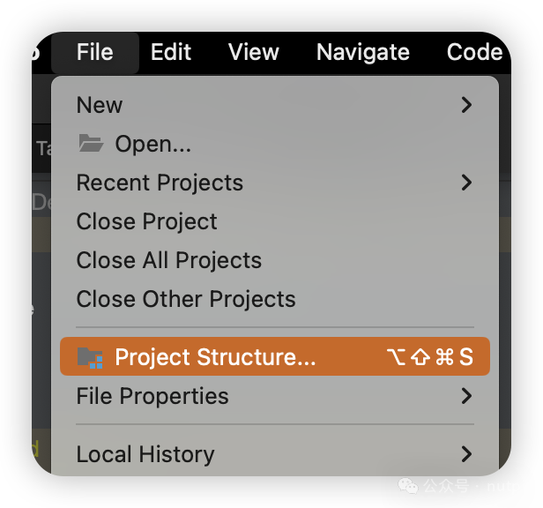Open the Navigate menu
The width and height of the screenshot is (543, 508).
point(362,52)
